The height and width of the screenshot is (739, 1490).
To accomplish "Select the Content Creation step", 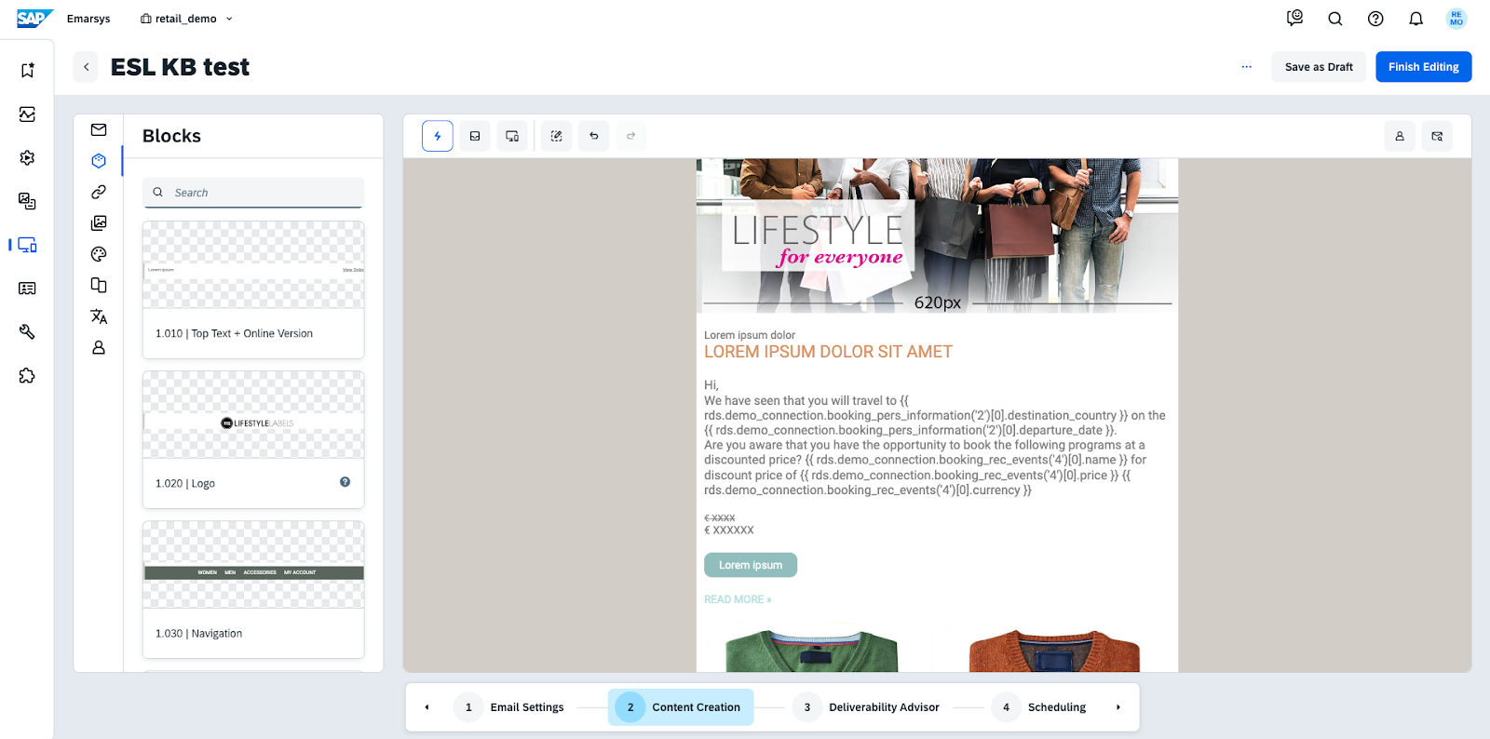I will (681, 707).
